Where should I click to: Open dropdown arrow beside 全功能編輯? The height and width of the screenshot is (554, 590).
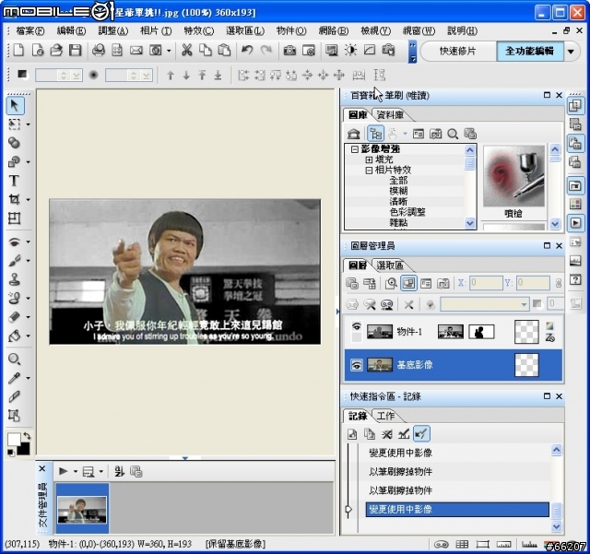[x=572, y=52]
